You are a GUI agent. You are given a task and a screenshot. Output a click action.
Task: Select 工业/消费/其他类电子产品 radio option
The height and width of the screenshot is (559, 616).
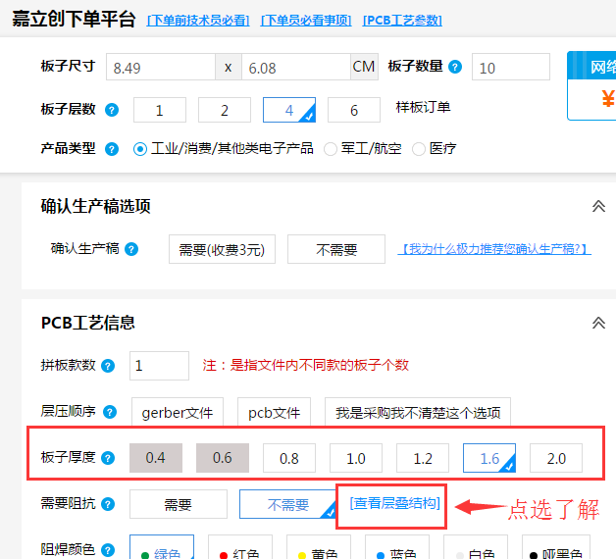(x=140, y=149)
